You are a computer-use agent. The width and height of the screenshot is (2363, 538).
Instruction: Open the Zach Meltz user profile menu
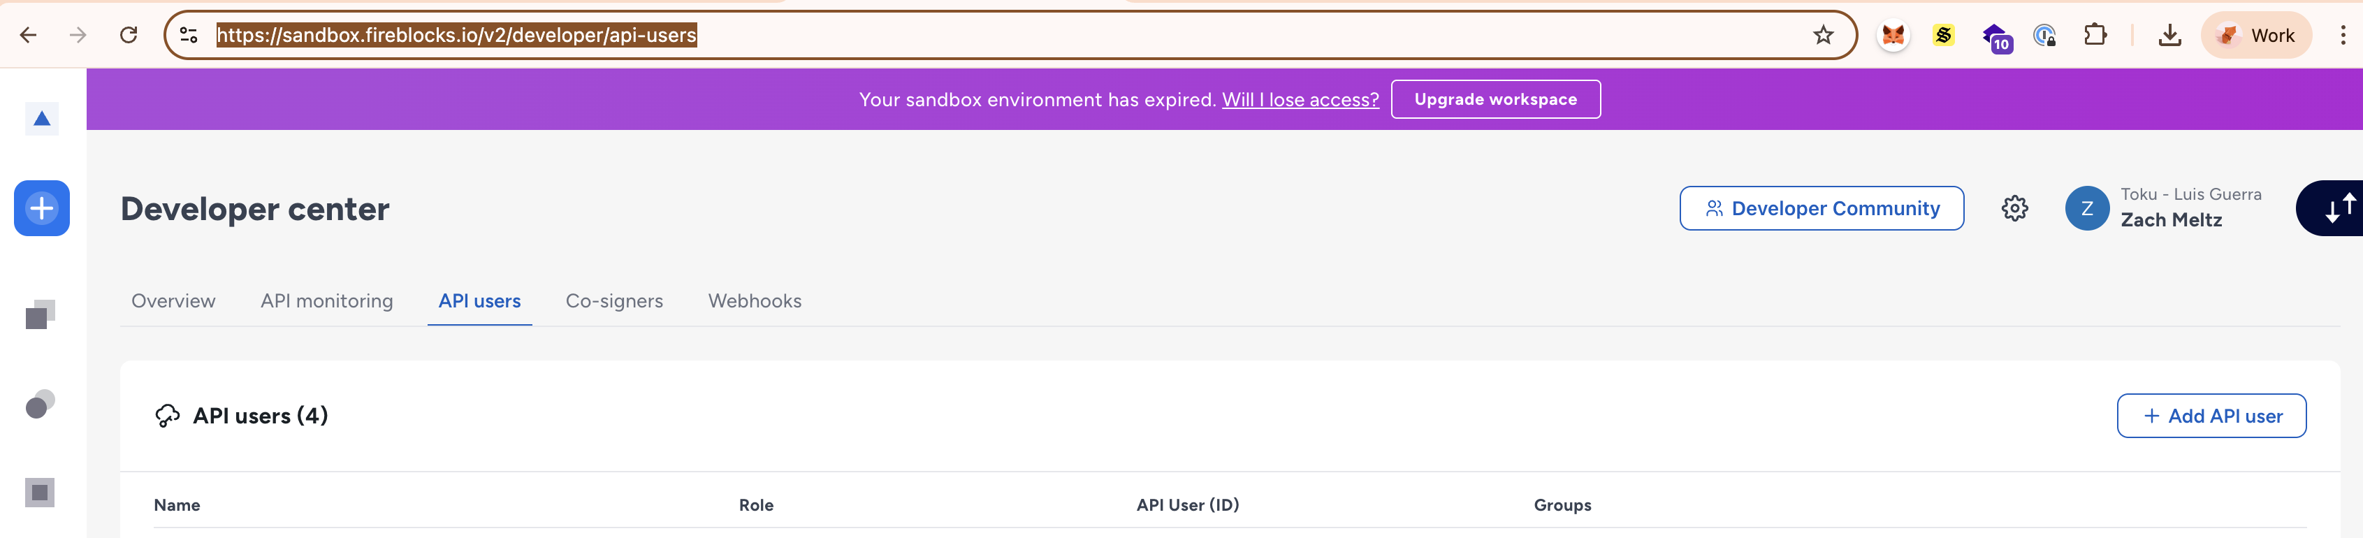[2163, 208]
